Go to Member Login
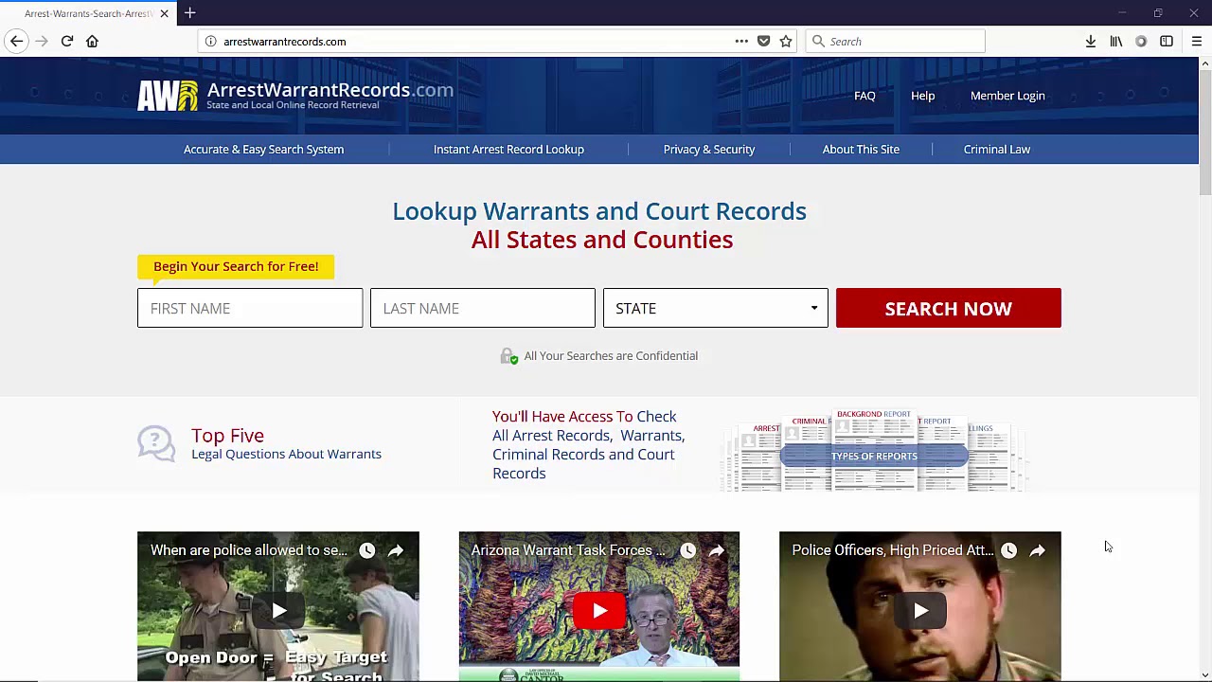The width and height of the screenshot is (1212, 682). click(x=1007, y=96)
